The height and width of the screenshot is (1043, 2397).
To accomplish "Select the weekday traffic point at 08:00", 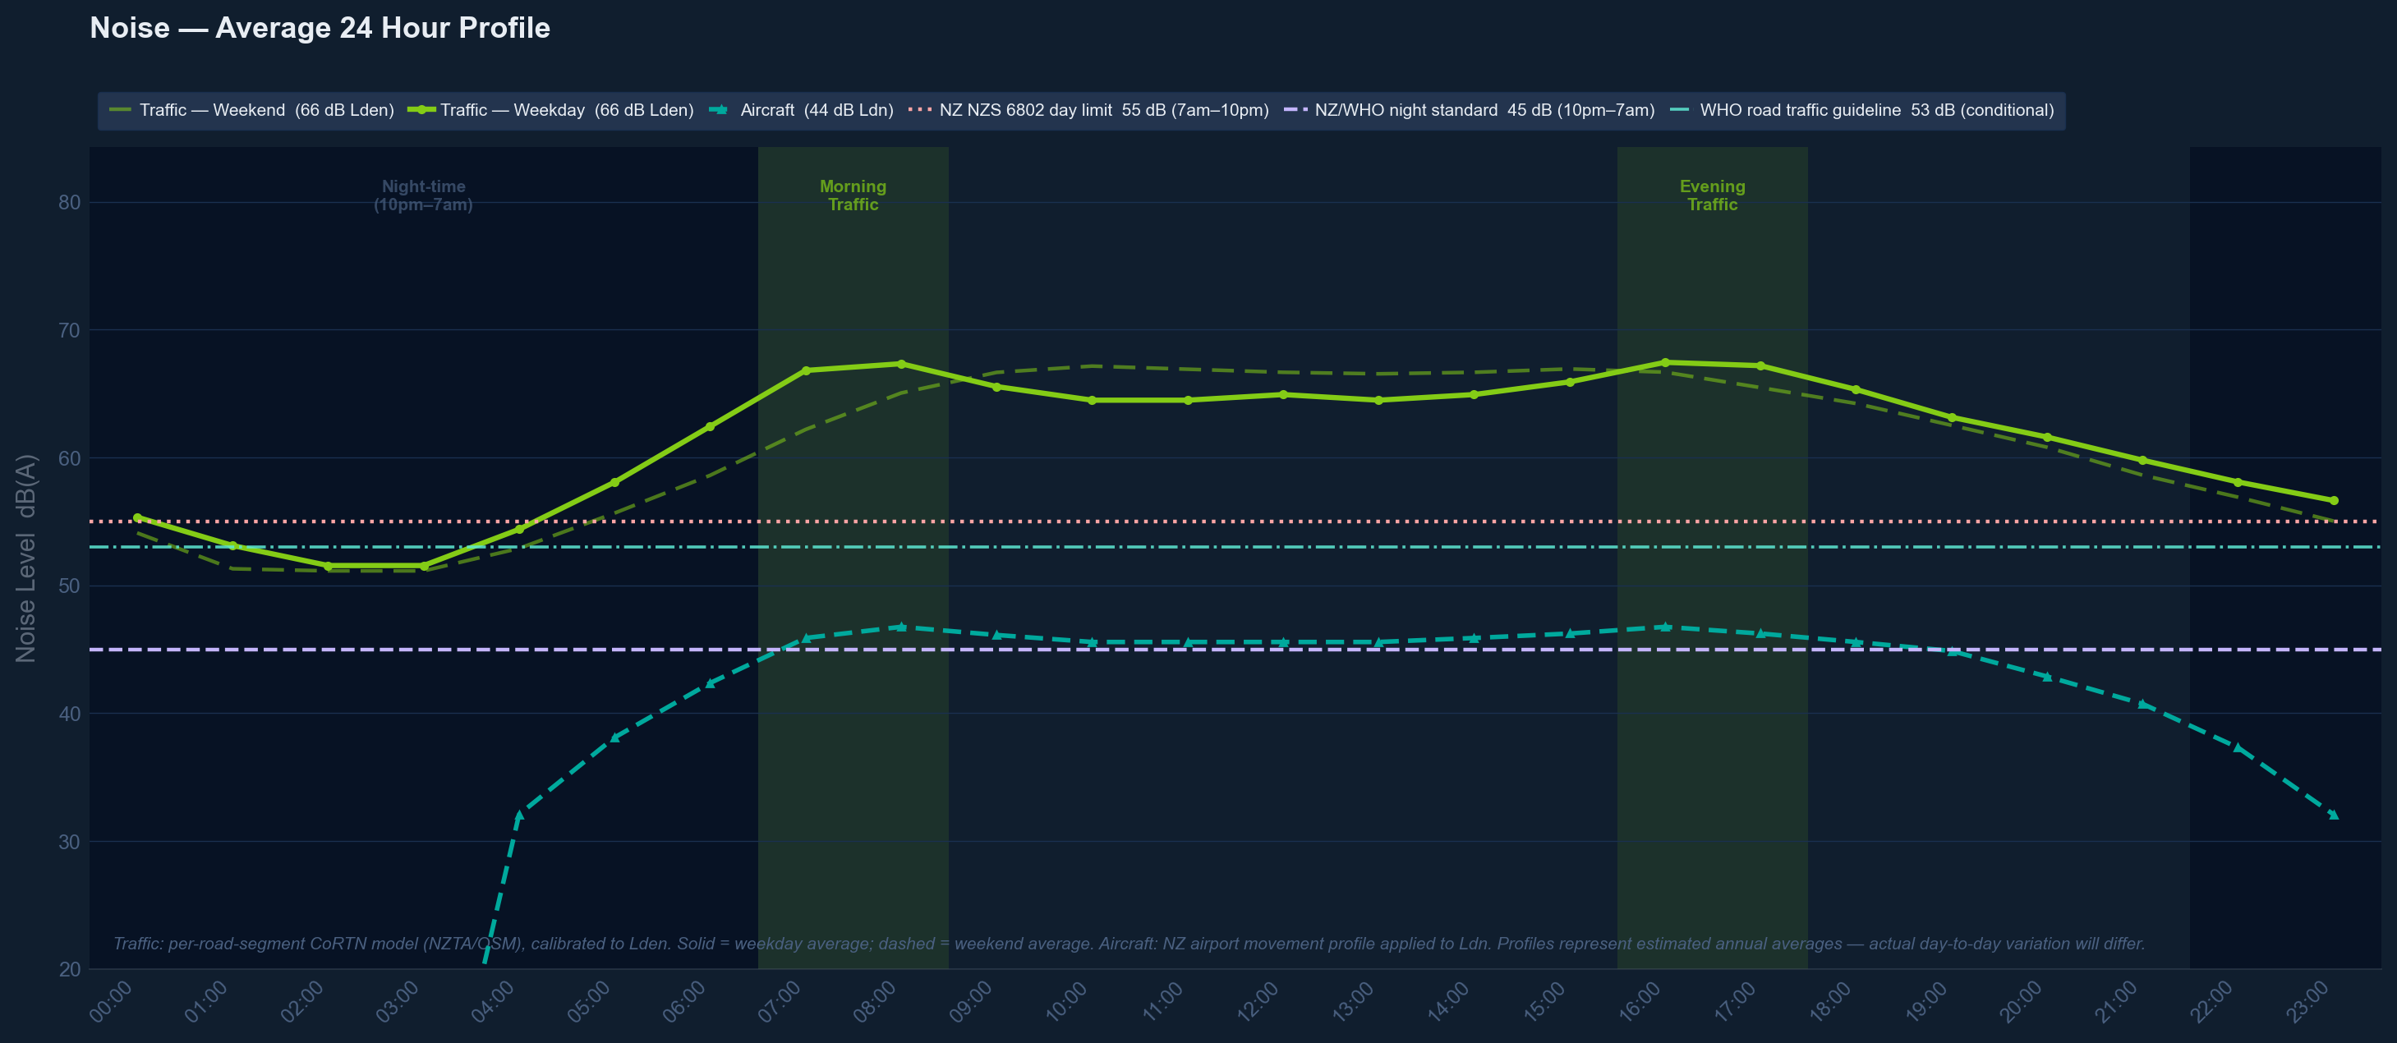I will click(x=901, y=364).
